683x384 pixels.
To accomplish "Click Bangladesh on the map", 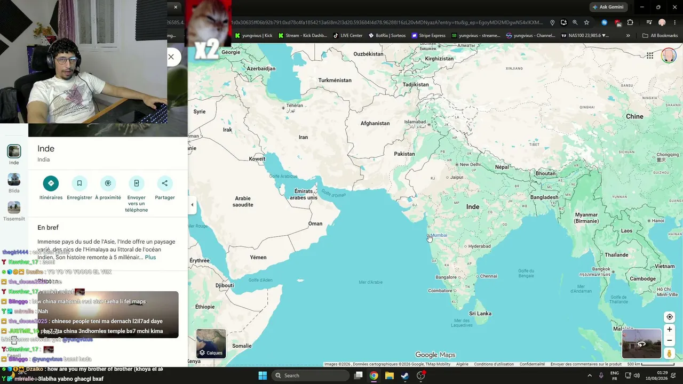I will 544,197.
